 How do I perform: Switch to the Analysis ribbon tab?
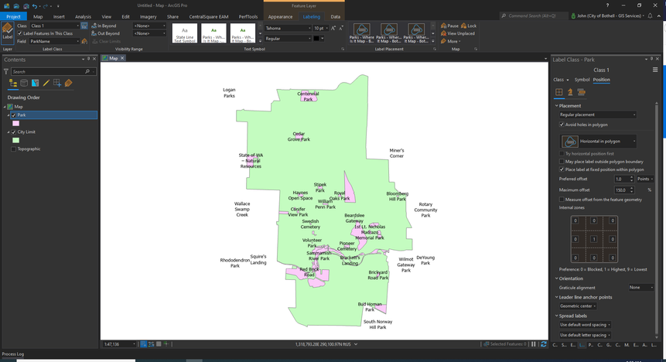[x=84, y=16]
